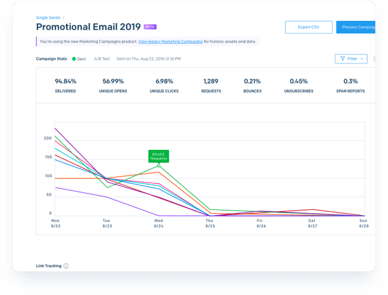388x295 pixels.
Task: Click the 0.21% Bounces stat
Action: coord(252,86)
